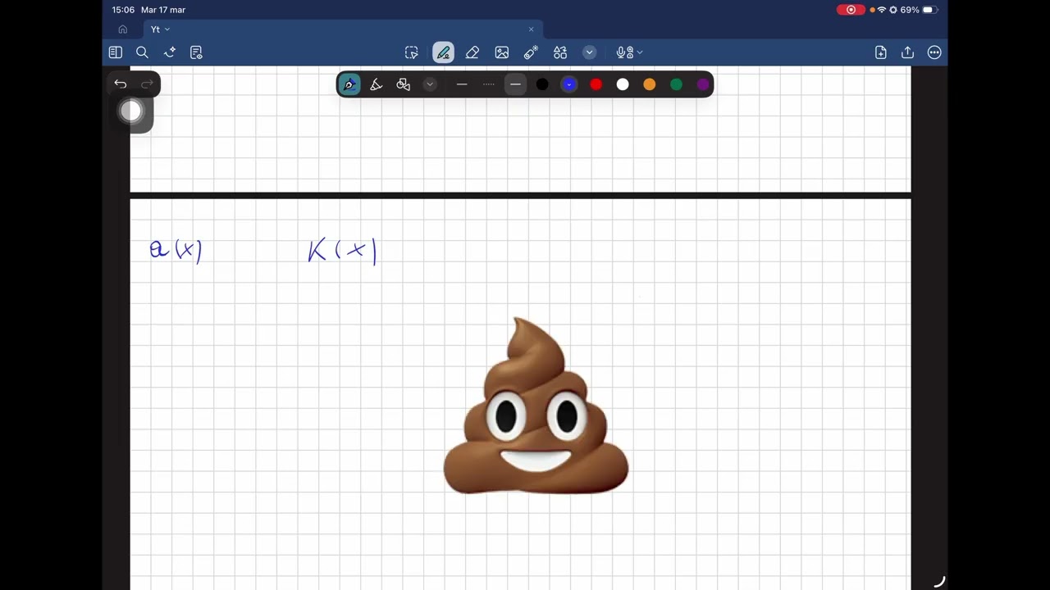This screenshot has height=590, width=1050.
Task: Select the pen tool in top toolbar
Action: [443, 52]
